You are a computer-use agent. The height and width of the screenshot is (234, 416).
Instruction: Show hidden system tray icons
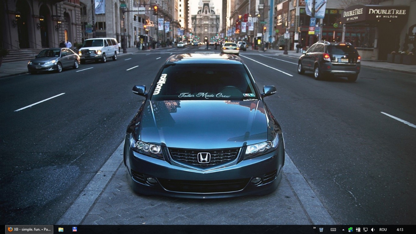[343, 229]
